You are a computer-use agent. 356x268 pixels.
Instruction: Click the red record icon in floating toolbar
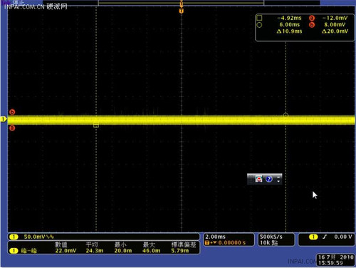[x=258, y=179]
